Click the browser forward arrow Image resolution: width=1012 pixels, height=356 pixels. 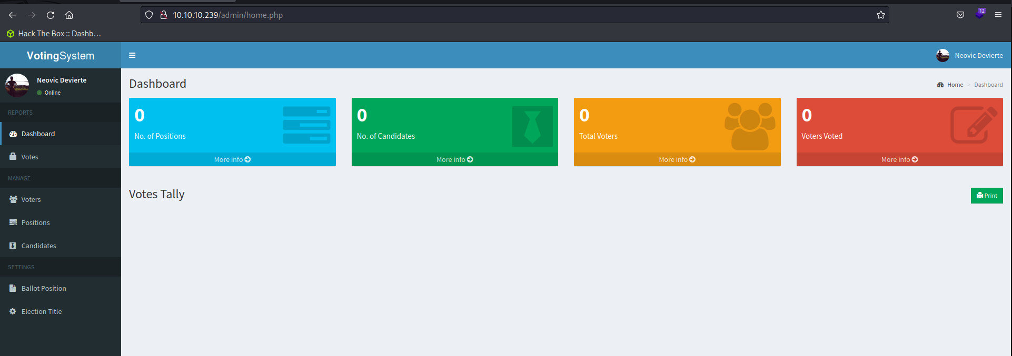32,15
